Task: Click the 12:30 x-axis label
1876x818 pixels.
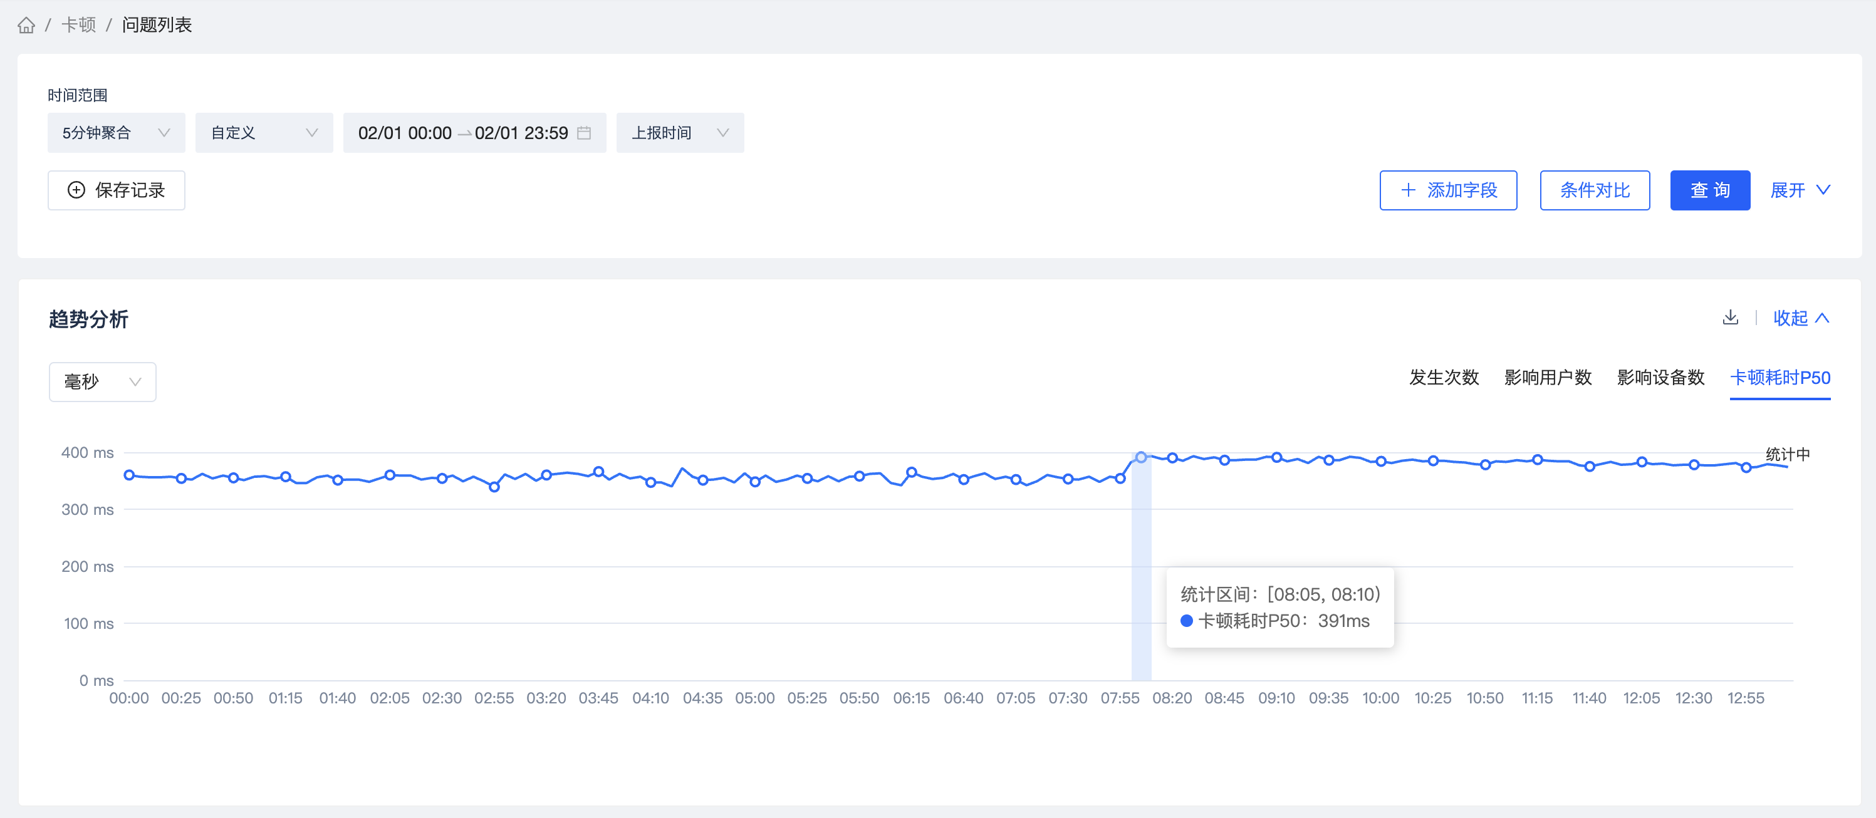Action: (x=1693, y=698)
